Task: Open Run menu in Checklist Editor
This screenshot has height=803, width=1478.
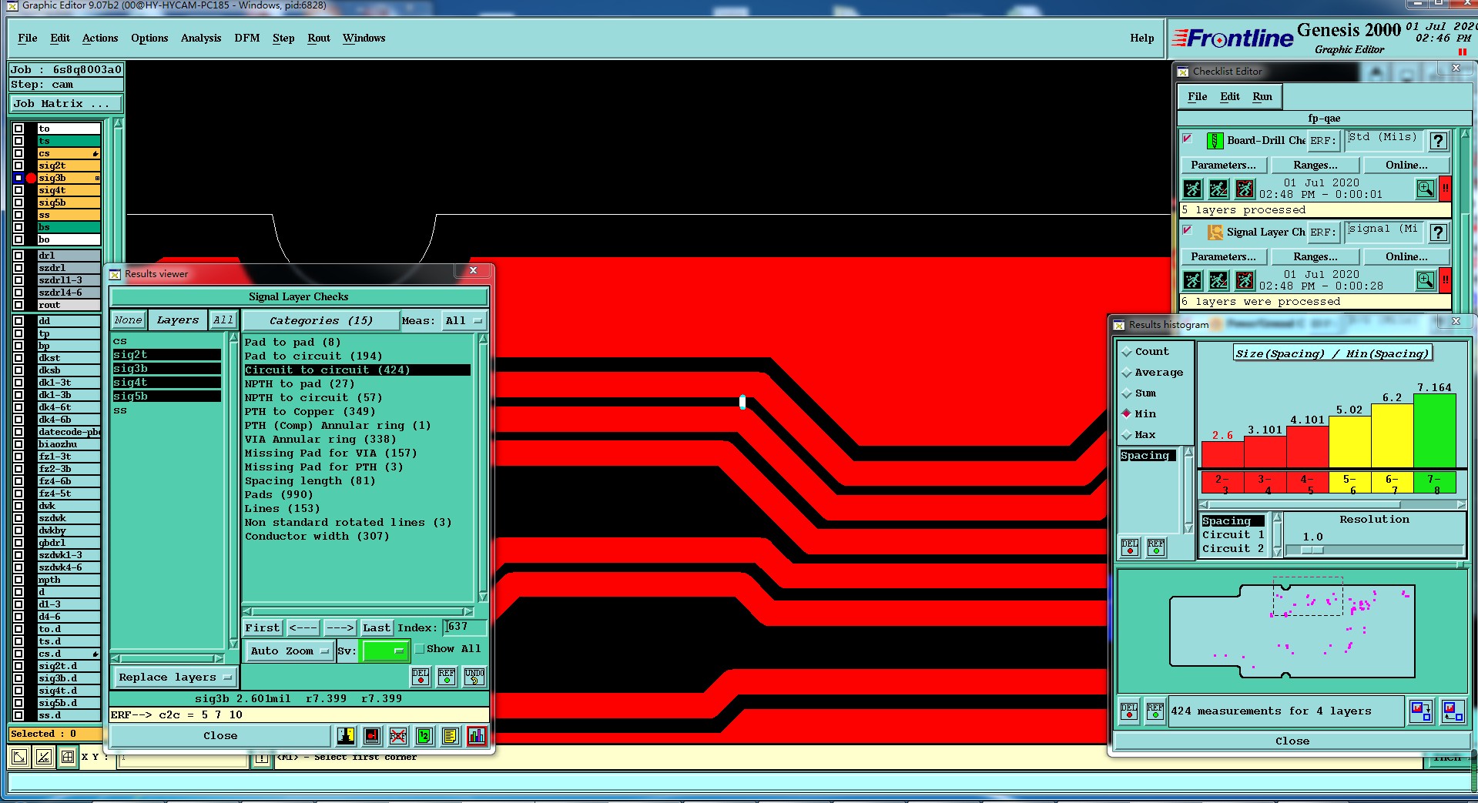Action: pyautogui.click(x=1262, y=97)
